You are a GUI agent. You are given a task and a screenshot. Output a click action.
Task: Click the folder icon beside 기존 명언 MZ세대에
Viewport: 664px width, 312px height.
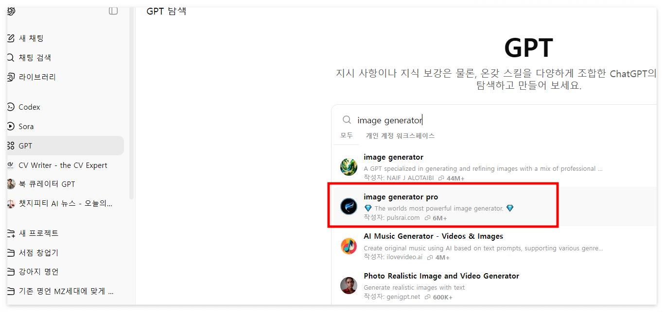[11, 292]
